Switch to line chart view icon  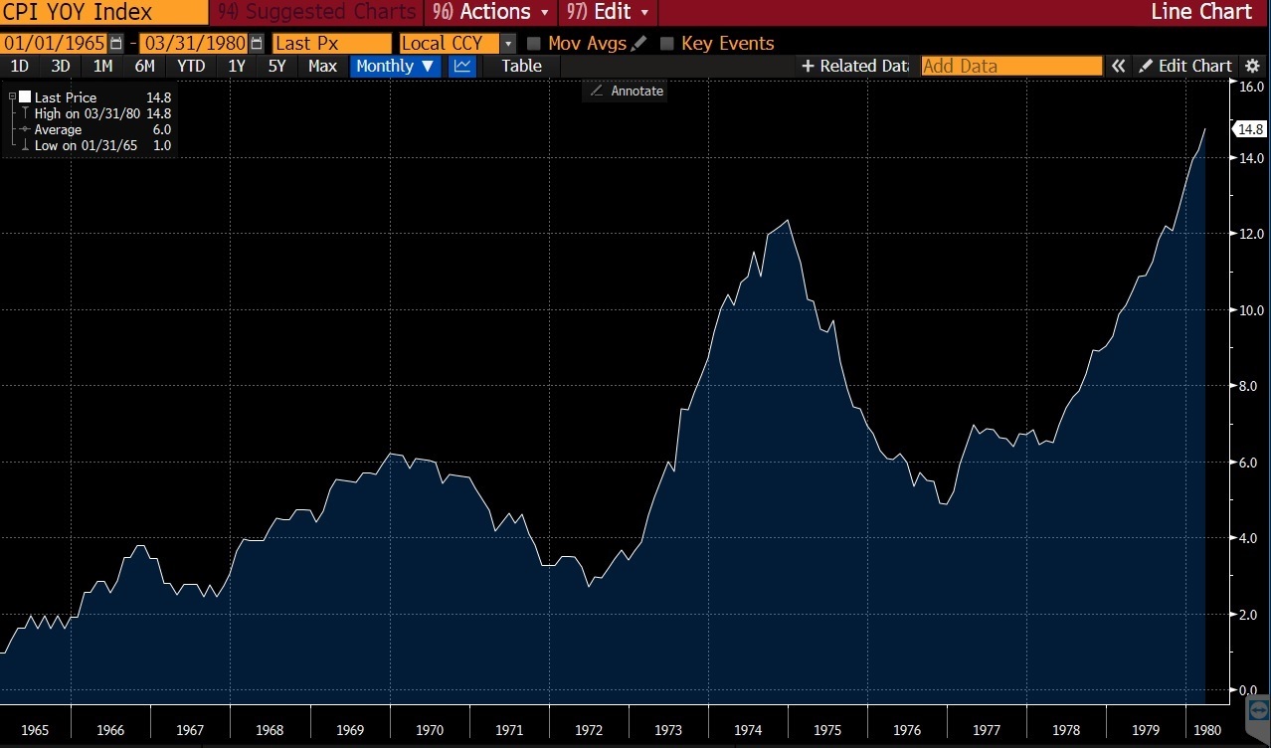coord(462,66)
